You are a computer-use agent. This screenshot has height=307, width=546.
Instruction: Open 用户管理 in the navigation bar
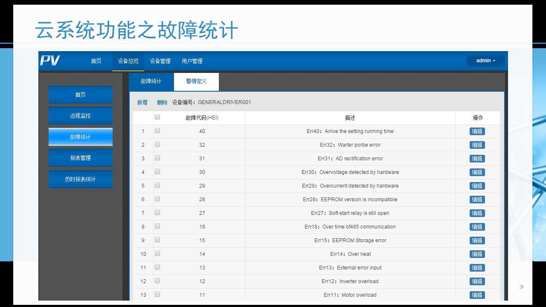coord(192,61)
